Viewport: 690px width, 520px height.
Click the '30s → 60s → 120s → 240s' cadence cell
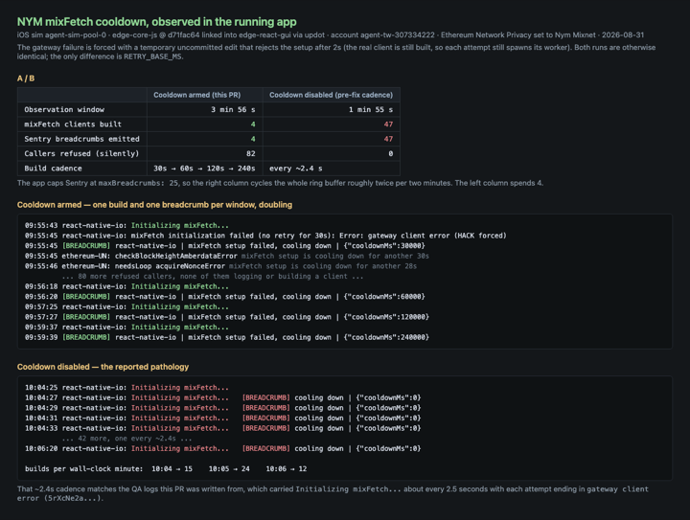204,169
